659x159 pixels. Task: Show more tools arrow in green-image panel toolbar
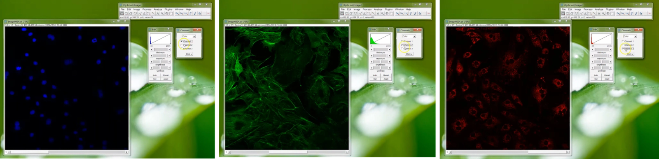click(428, 14)
